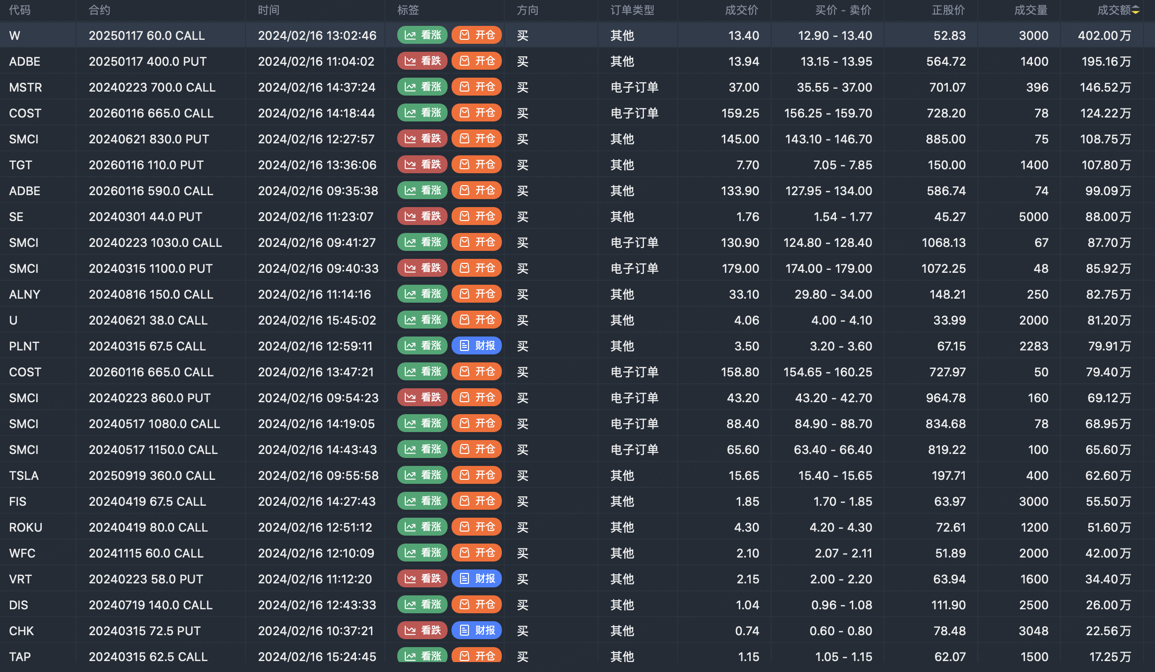Sort by the 时间 column header

pos(269,10)
